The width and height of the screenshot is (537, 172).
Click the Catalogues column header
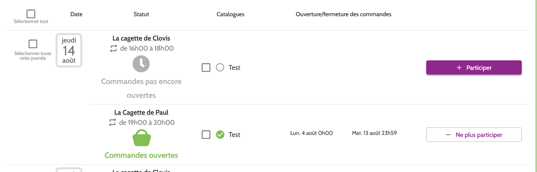click(230, 14)
